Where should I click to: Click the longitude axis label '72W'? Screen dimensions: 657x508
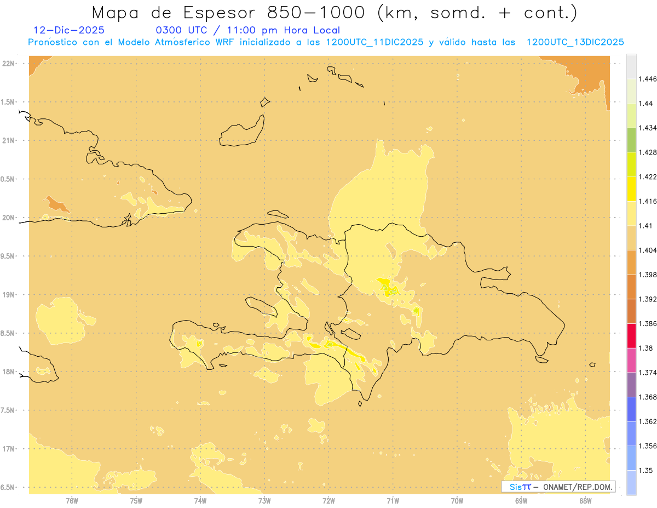coord(328,500)
